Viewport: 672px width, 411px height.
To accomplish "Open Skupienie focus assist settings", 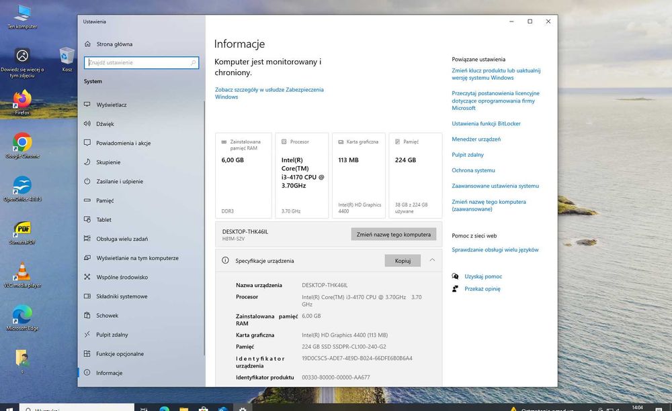I will [x=108, y=162].
